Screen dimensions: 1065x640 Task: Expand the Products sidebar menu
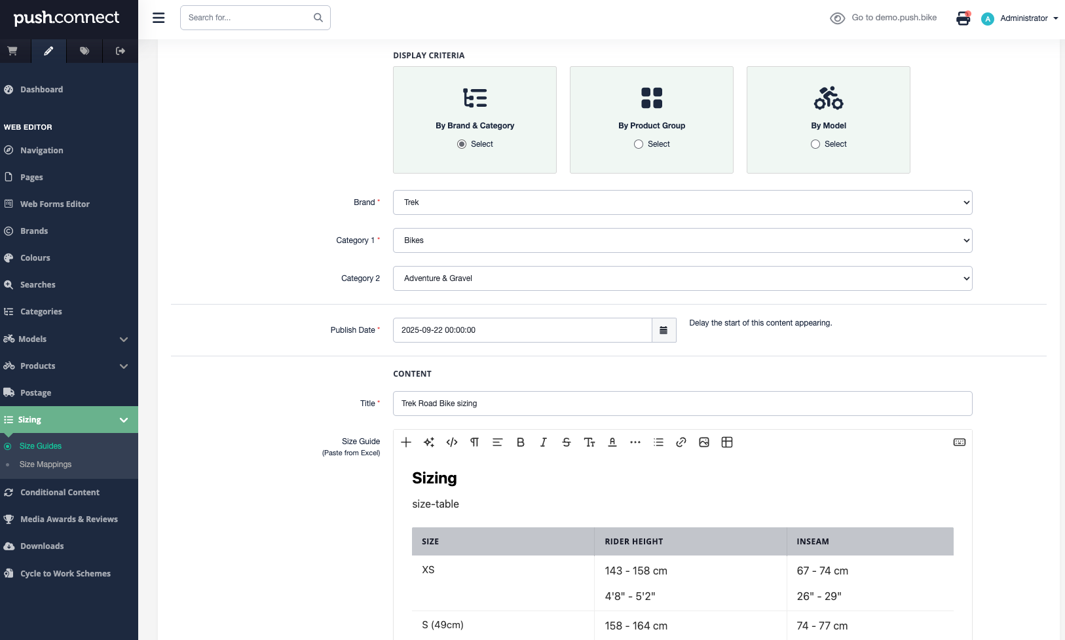click(x=69, y=366)
